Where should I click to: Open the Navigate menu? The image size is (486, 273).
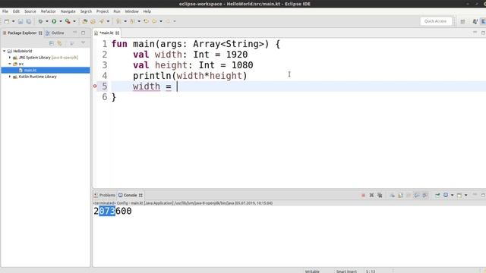(x=68, y=11)
